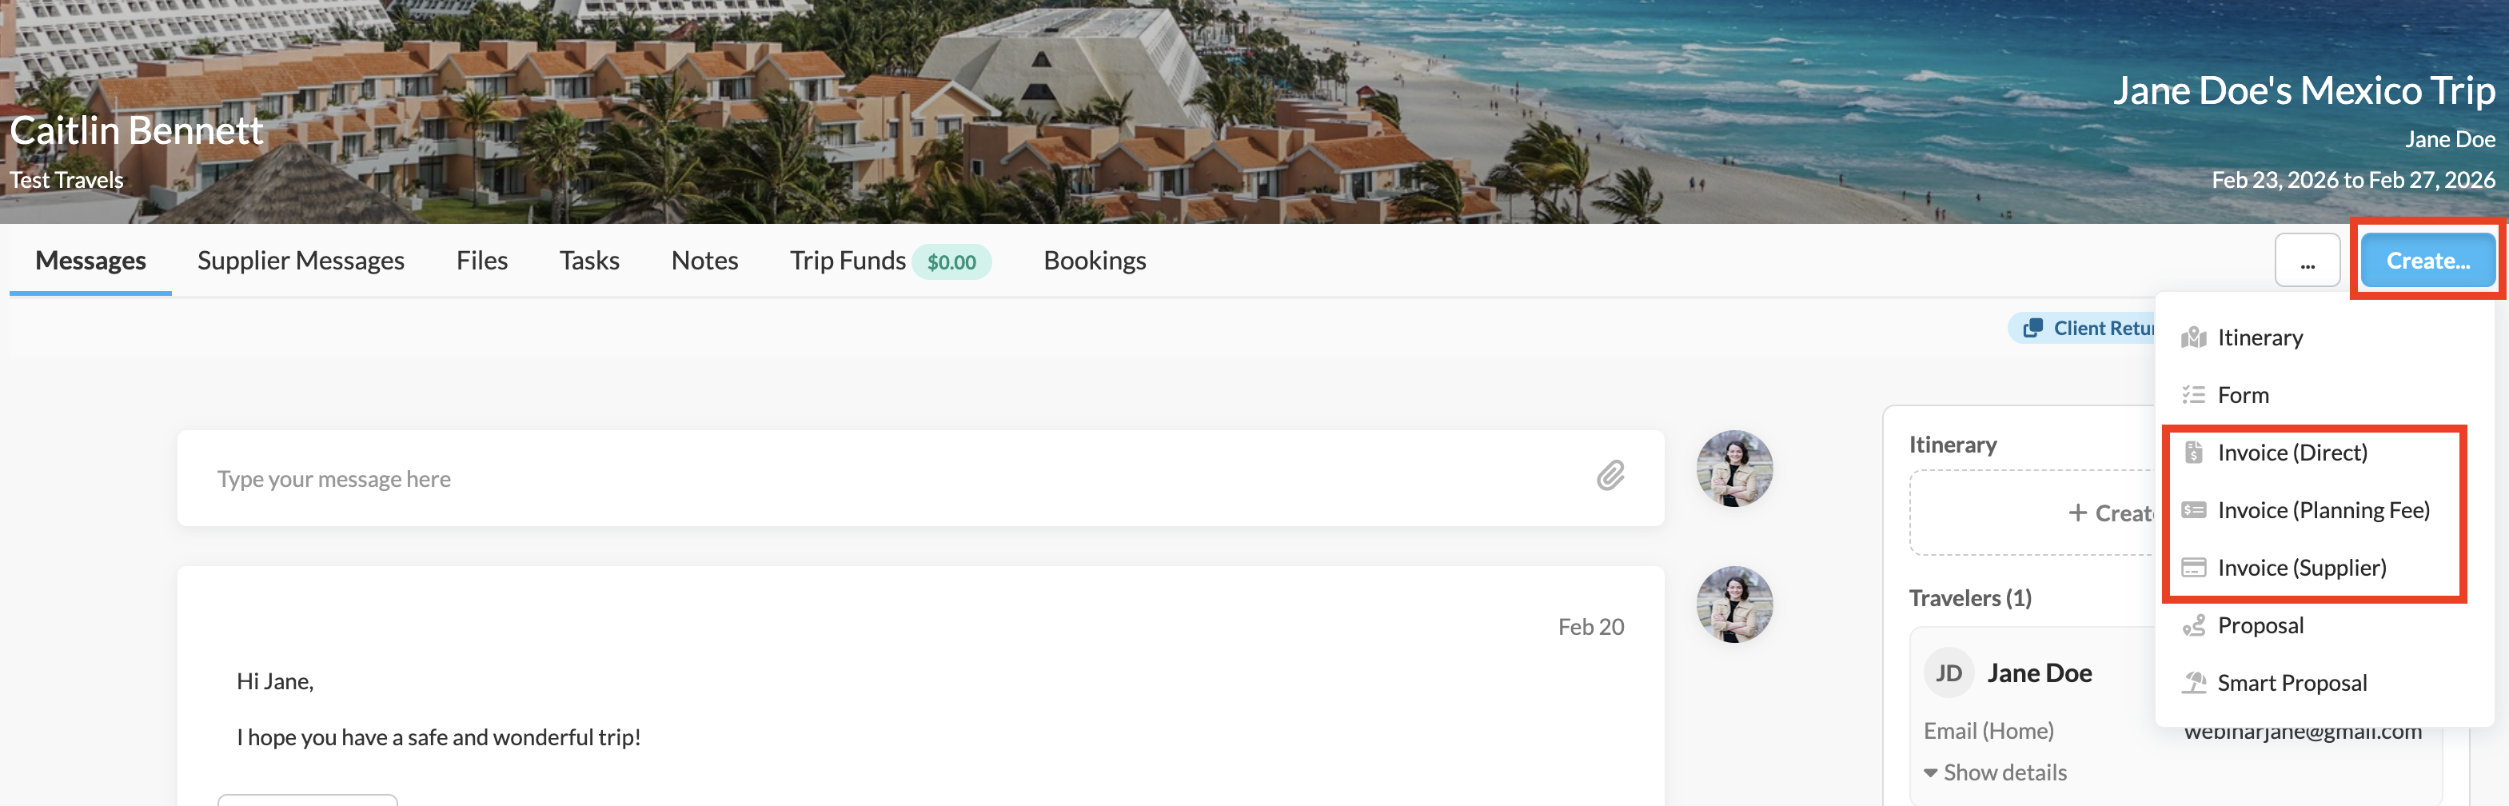The image size is (2509, 806).
Task: Click the Itinerary map icon in menu
Action: click(x=2193, y=338)
